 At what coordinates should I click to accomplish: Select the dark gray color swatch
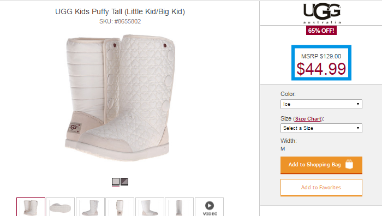pos(124,182)
